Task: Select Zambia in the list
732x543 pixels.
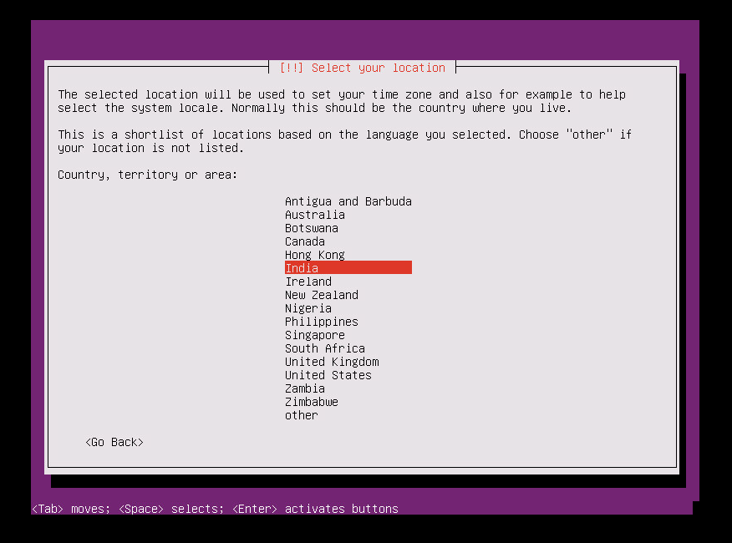Action: point(305,389)
